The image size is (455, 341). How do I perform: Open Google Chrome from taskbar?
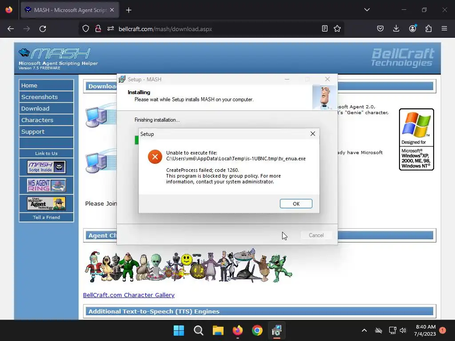(x=257, y=330)
